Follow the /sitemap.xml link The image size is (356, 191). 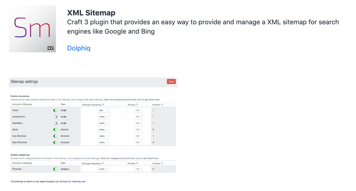point(79,181)
